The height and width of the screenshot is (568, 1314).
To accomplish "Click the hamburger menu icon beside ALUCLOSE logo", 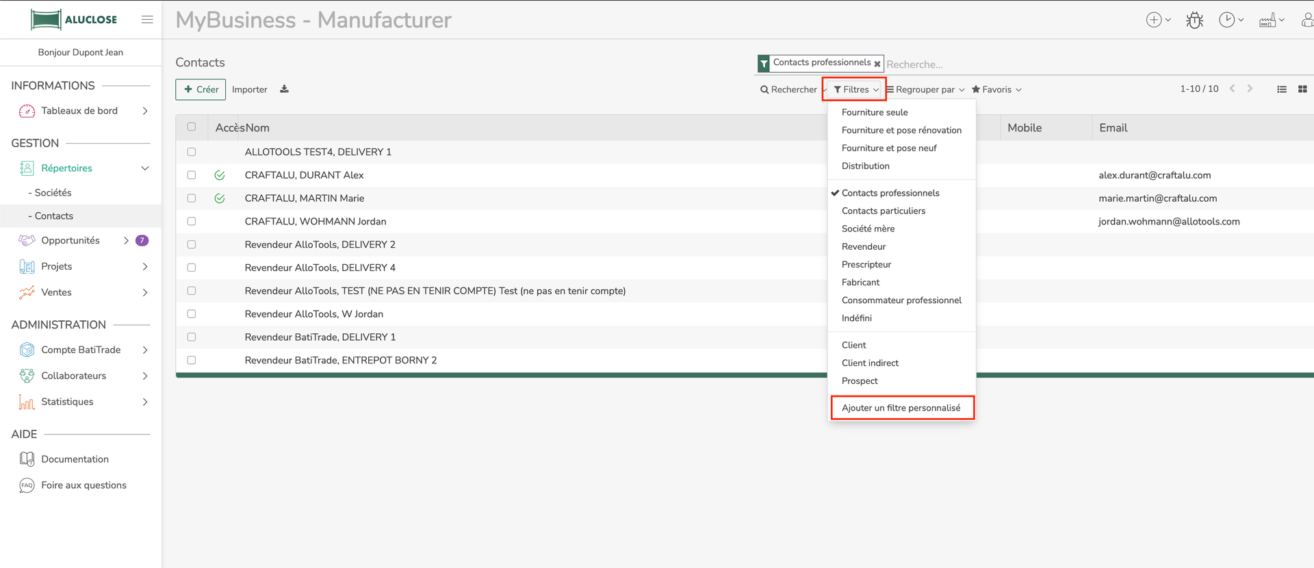I will click(x=147, y=20).
